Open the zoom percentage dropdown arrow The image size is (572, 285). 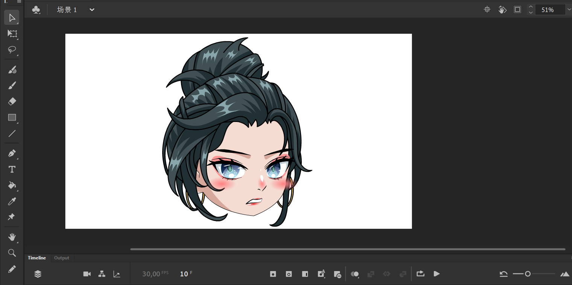tap(569, 10)
